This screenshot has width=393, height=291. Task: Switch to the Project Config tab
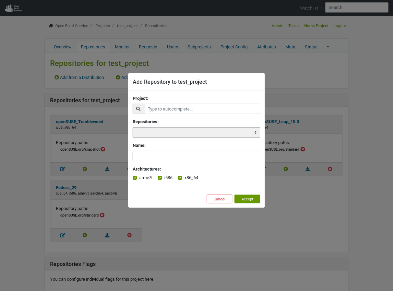coord(234,47)
